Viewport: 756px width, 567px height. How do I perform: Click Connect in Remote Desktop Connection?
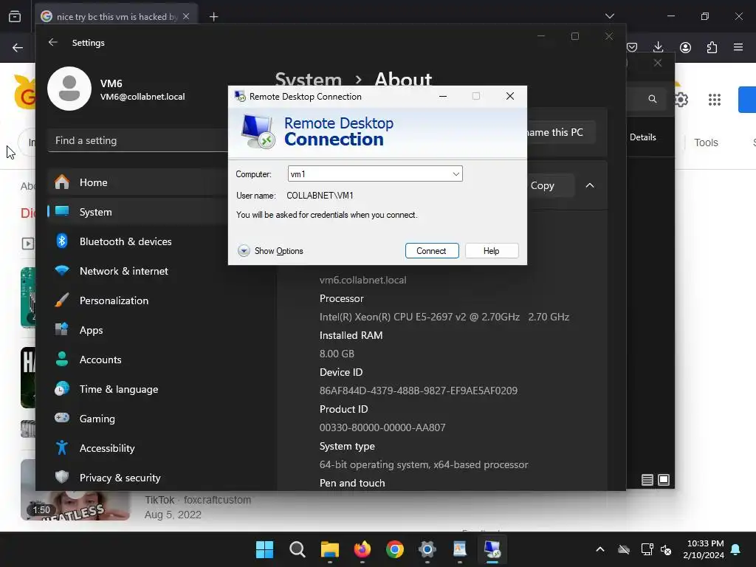tap(431, 251)
